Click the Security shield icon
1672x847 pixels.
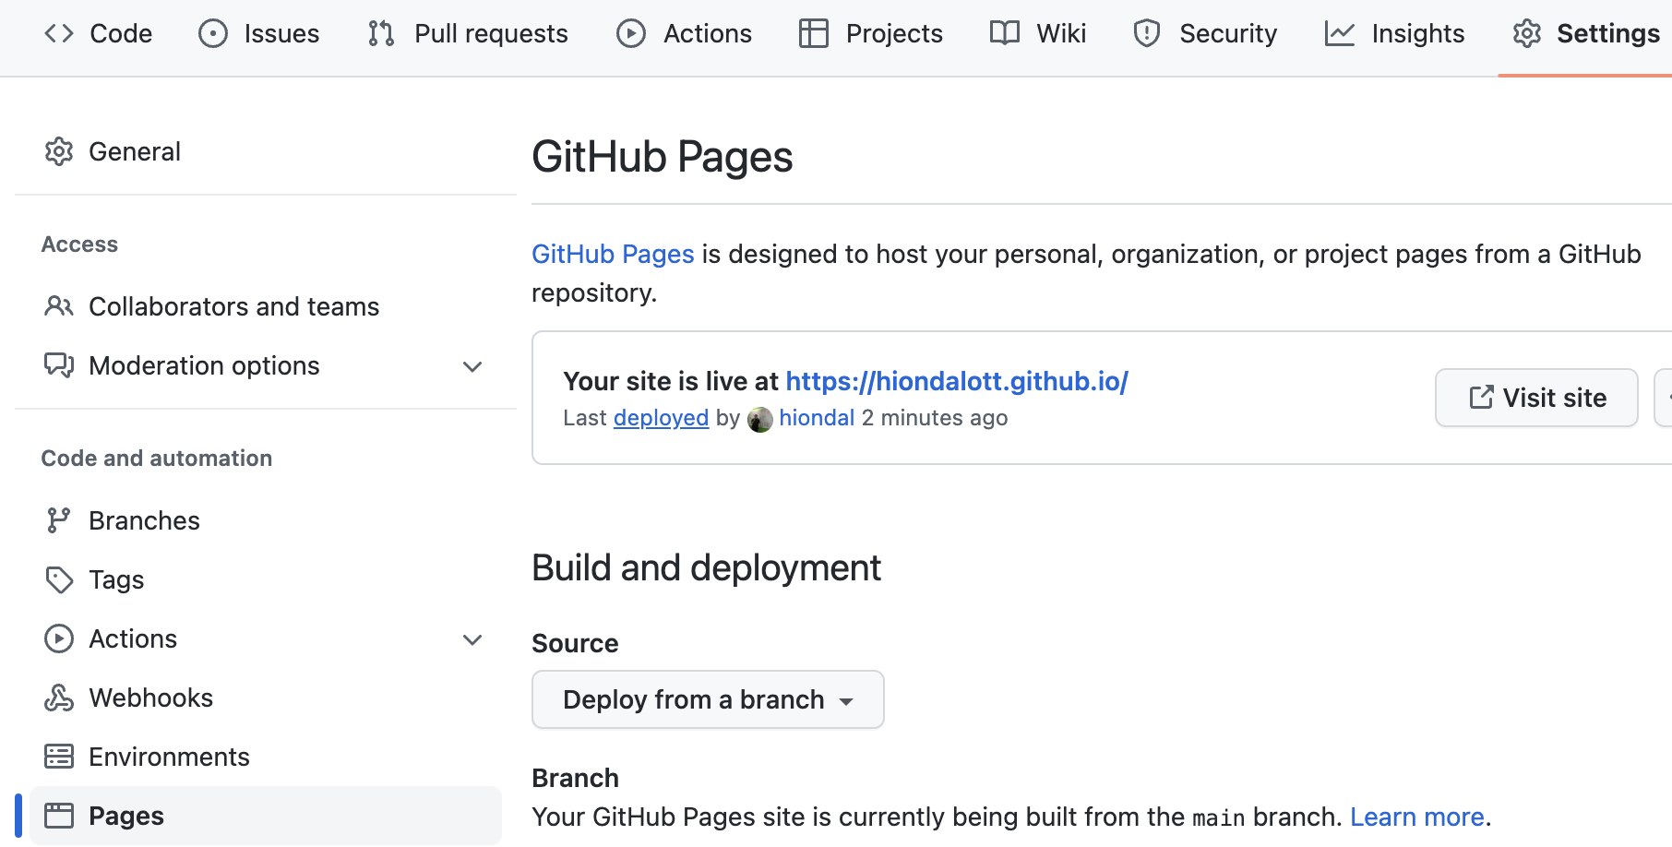pyautogui.click(x=1147, y=33)
